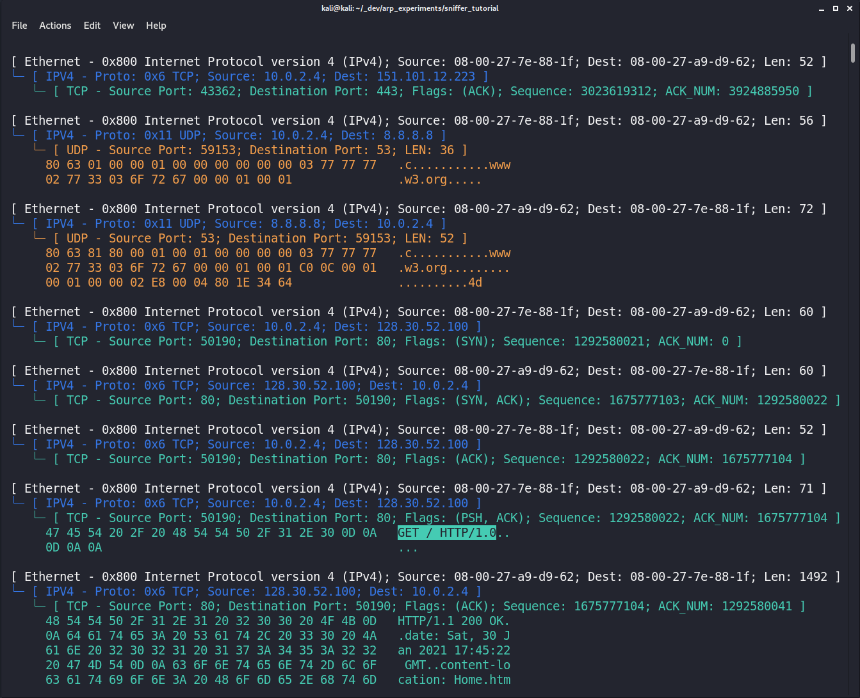Open the Actions menu
The image size is (860, 698).
tap(55, 26)
